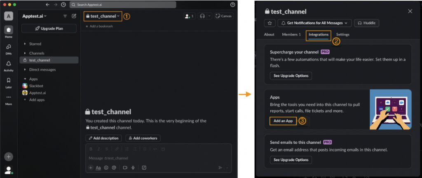Open the Later bookmark icon

9,81
